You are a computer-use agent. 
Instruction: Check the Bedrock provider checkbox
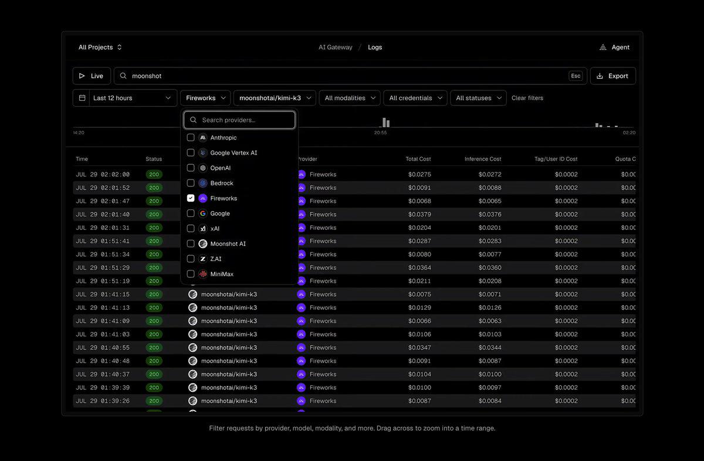[x=191, y=183]
